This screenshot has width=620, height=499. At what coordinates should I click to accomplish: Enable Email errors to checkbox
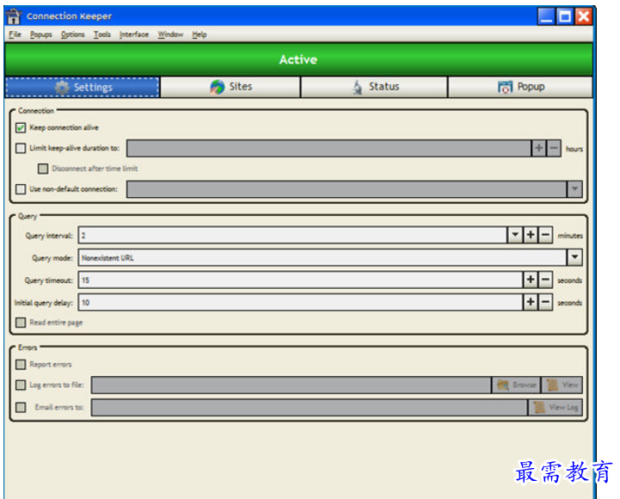pyautogui.click(x=21, y=407)
